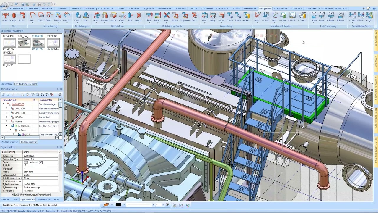378x213 pixels.
Task: Select the 2500_PW_ drawing thumbnail
Action: point(24,43)
